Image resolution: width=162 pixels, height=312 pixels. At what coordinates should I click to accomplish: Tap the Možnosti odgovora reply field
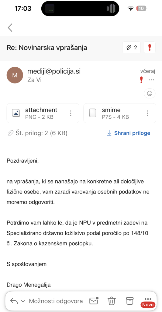56,301
